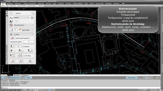The image size is (163, 91).
Task: Click the Nézet lépték value 0.947006 field
Action: point(140,78)
